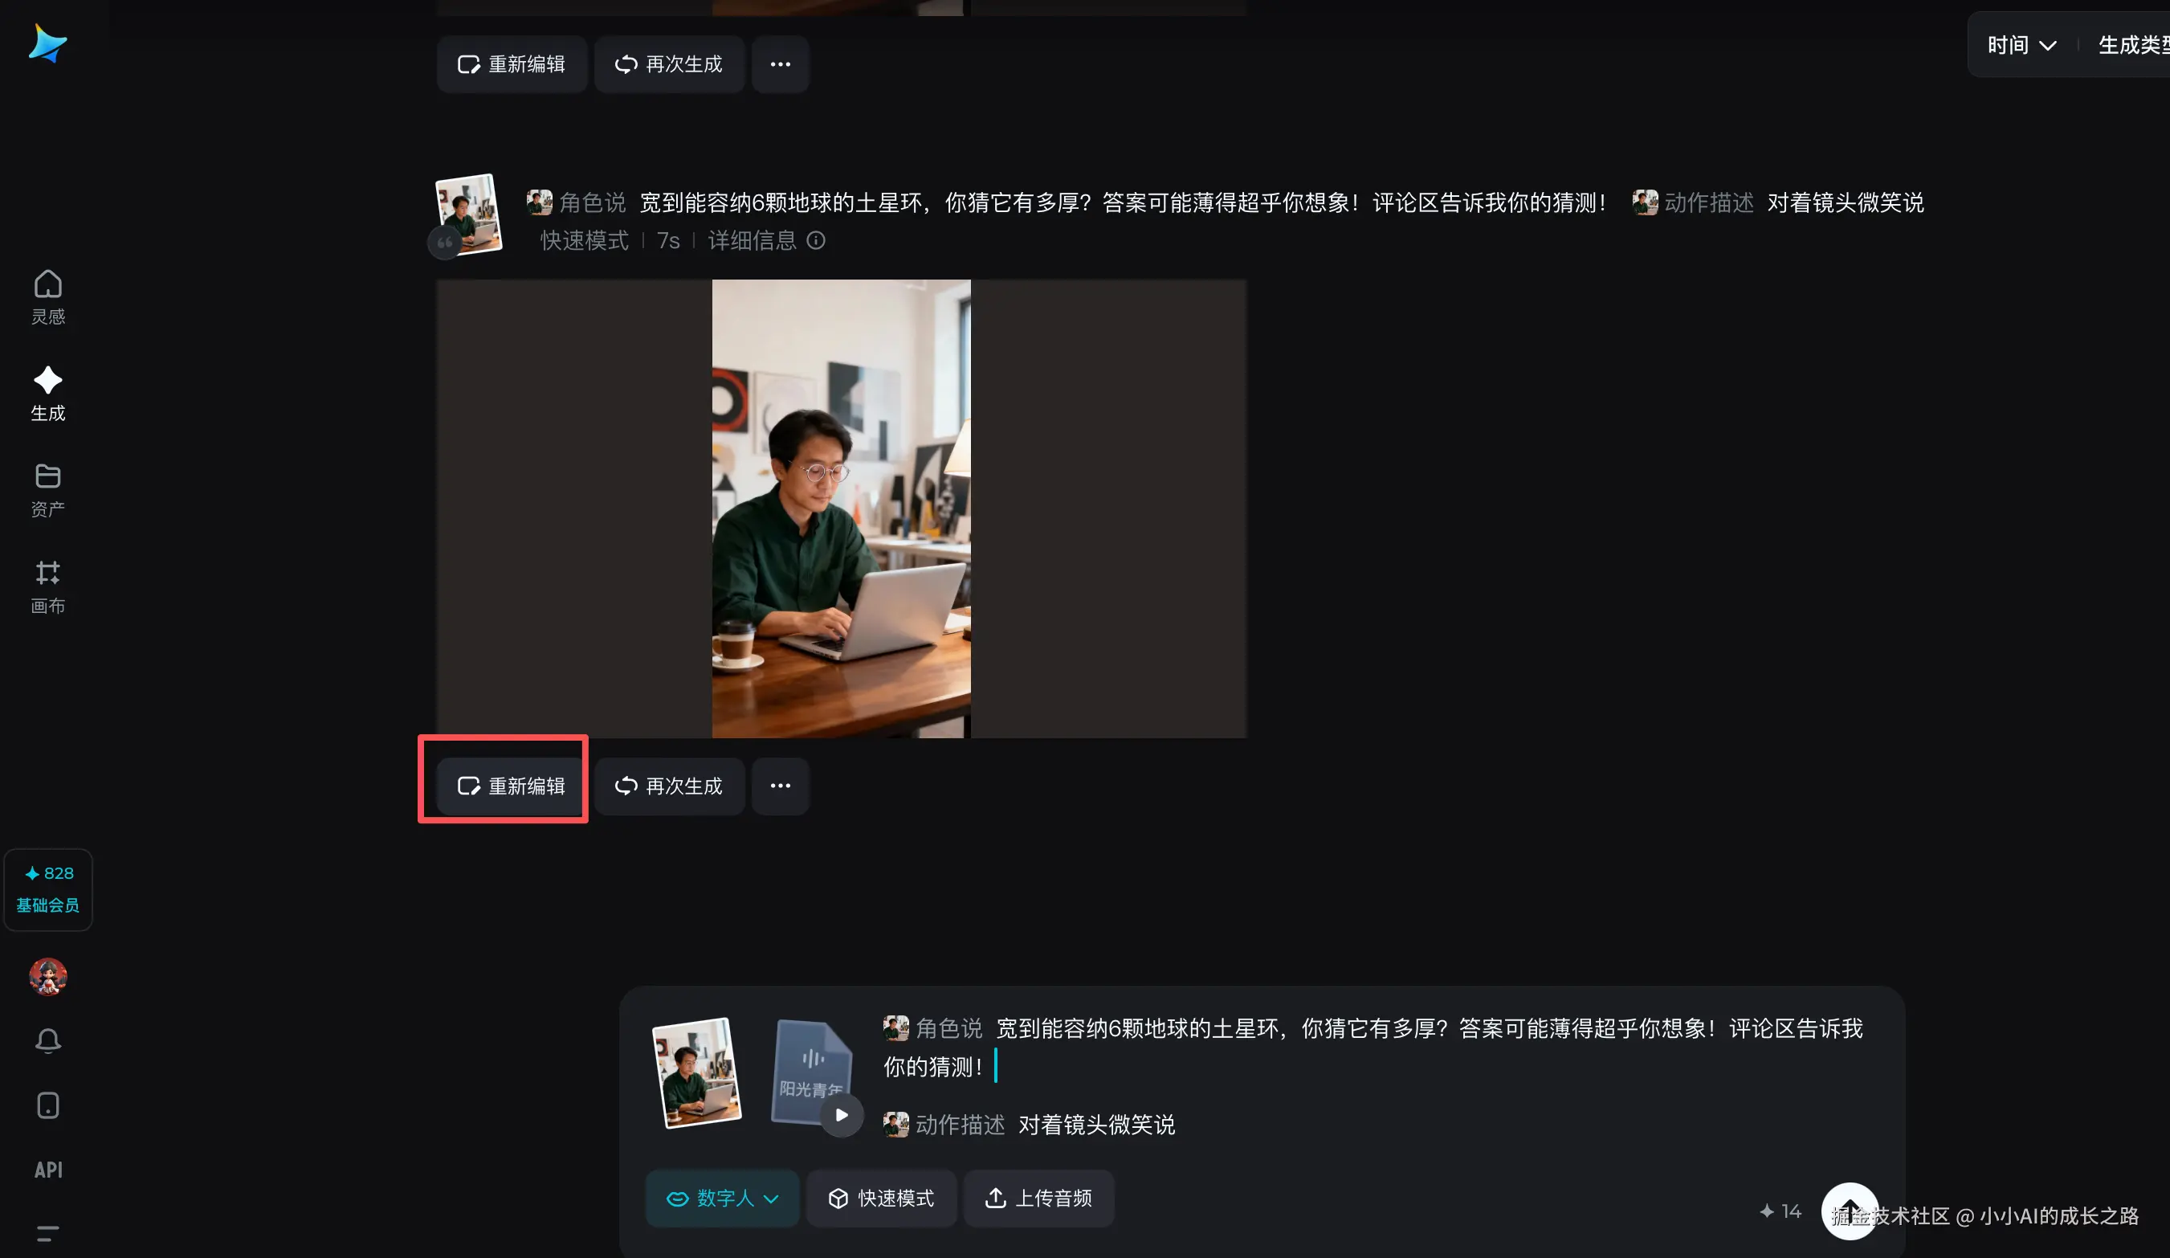Click the app logo in the sidebar

point(47,44)
